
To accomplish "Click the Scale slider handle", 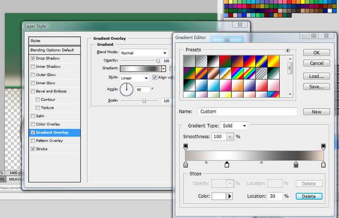I will point(144,101).
